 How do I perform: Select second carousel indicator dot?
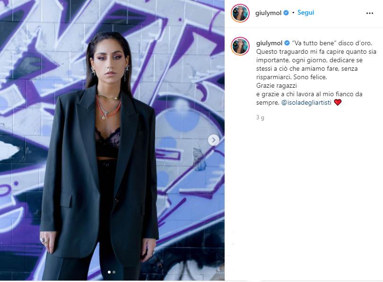click(114, 272)
